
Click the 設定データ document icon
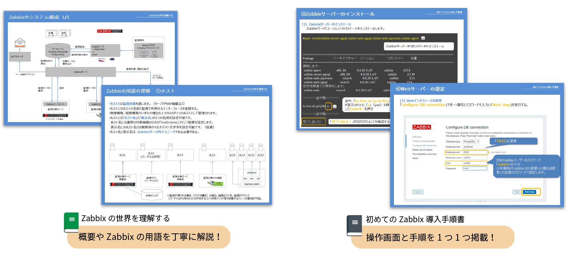point(65,33)
